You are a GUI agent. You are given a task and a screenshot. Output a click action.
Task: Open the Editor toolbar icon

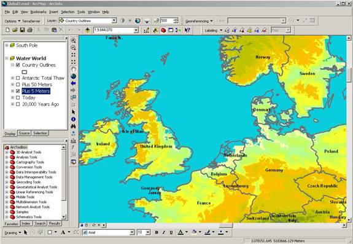pyautogui.click(x=147, y=30)
